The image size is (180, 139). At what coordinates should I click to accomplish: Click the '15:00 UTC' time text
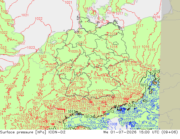[149, 132]
